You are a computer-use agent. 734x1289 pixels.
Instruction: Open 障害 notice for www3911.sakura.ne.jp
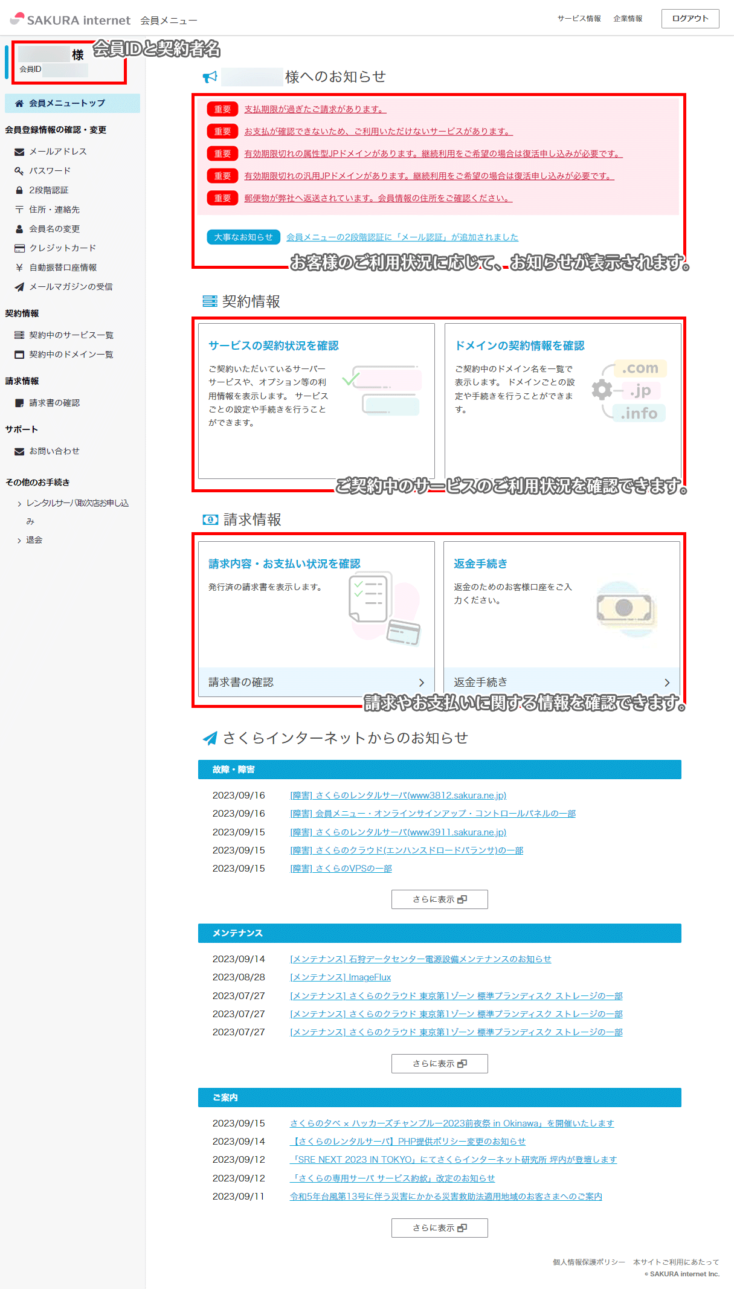(398, 832)
